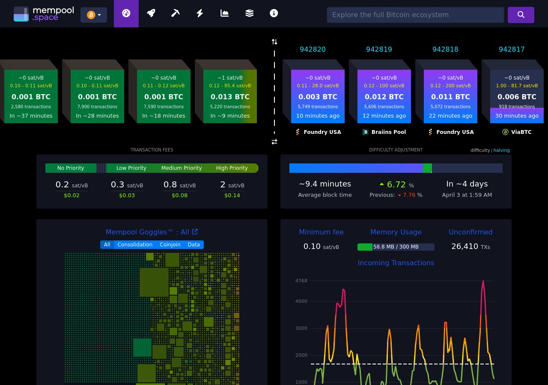
Task: View block 942820 details
Action: point(313,50)
